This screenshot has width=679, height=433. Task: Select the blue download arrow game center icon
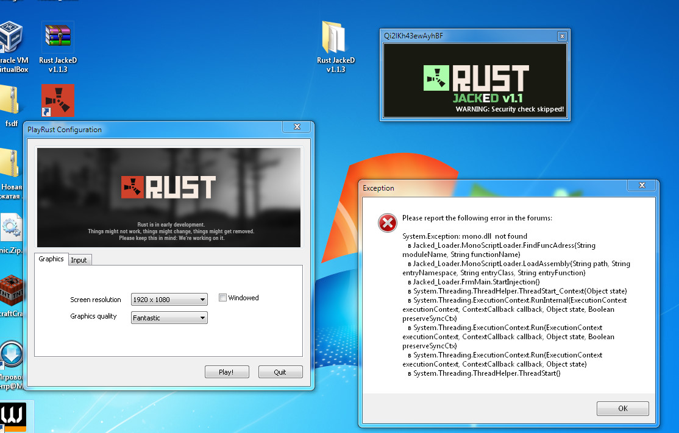[11, 354]
